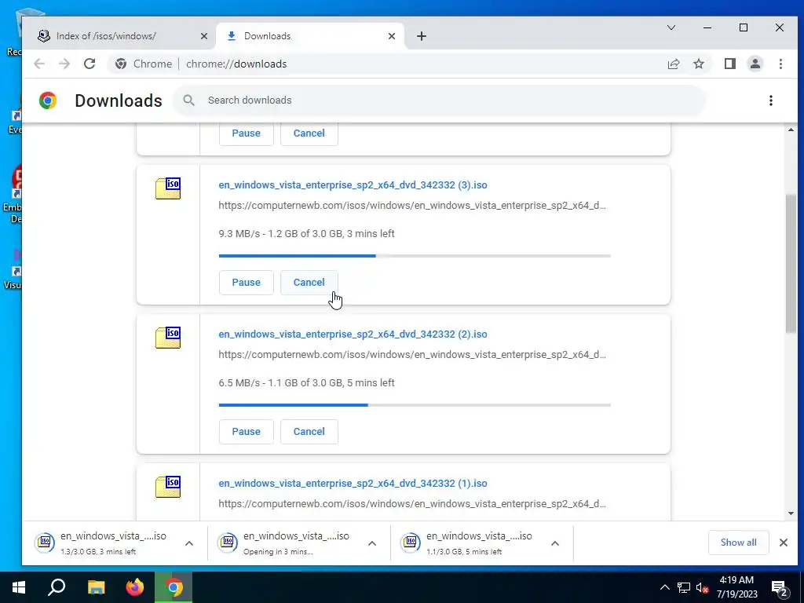The width and height of the screenshot is (804, 603).
Task: Click the browser back arrow
Action: (x=39, y=64)
